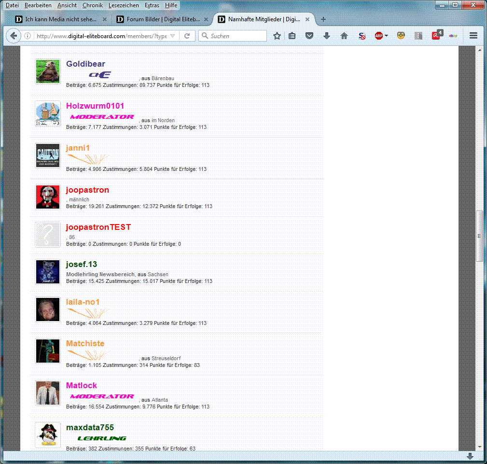Image resolution: width=487 pixels, height=464 pixels.
Task: Click the URL address field
Action: point(101,36)
